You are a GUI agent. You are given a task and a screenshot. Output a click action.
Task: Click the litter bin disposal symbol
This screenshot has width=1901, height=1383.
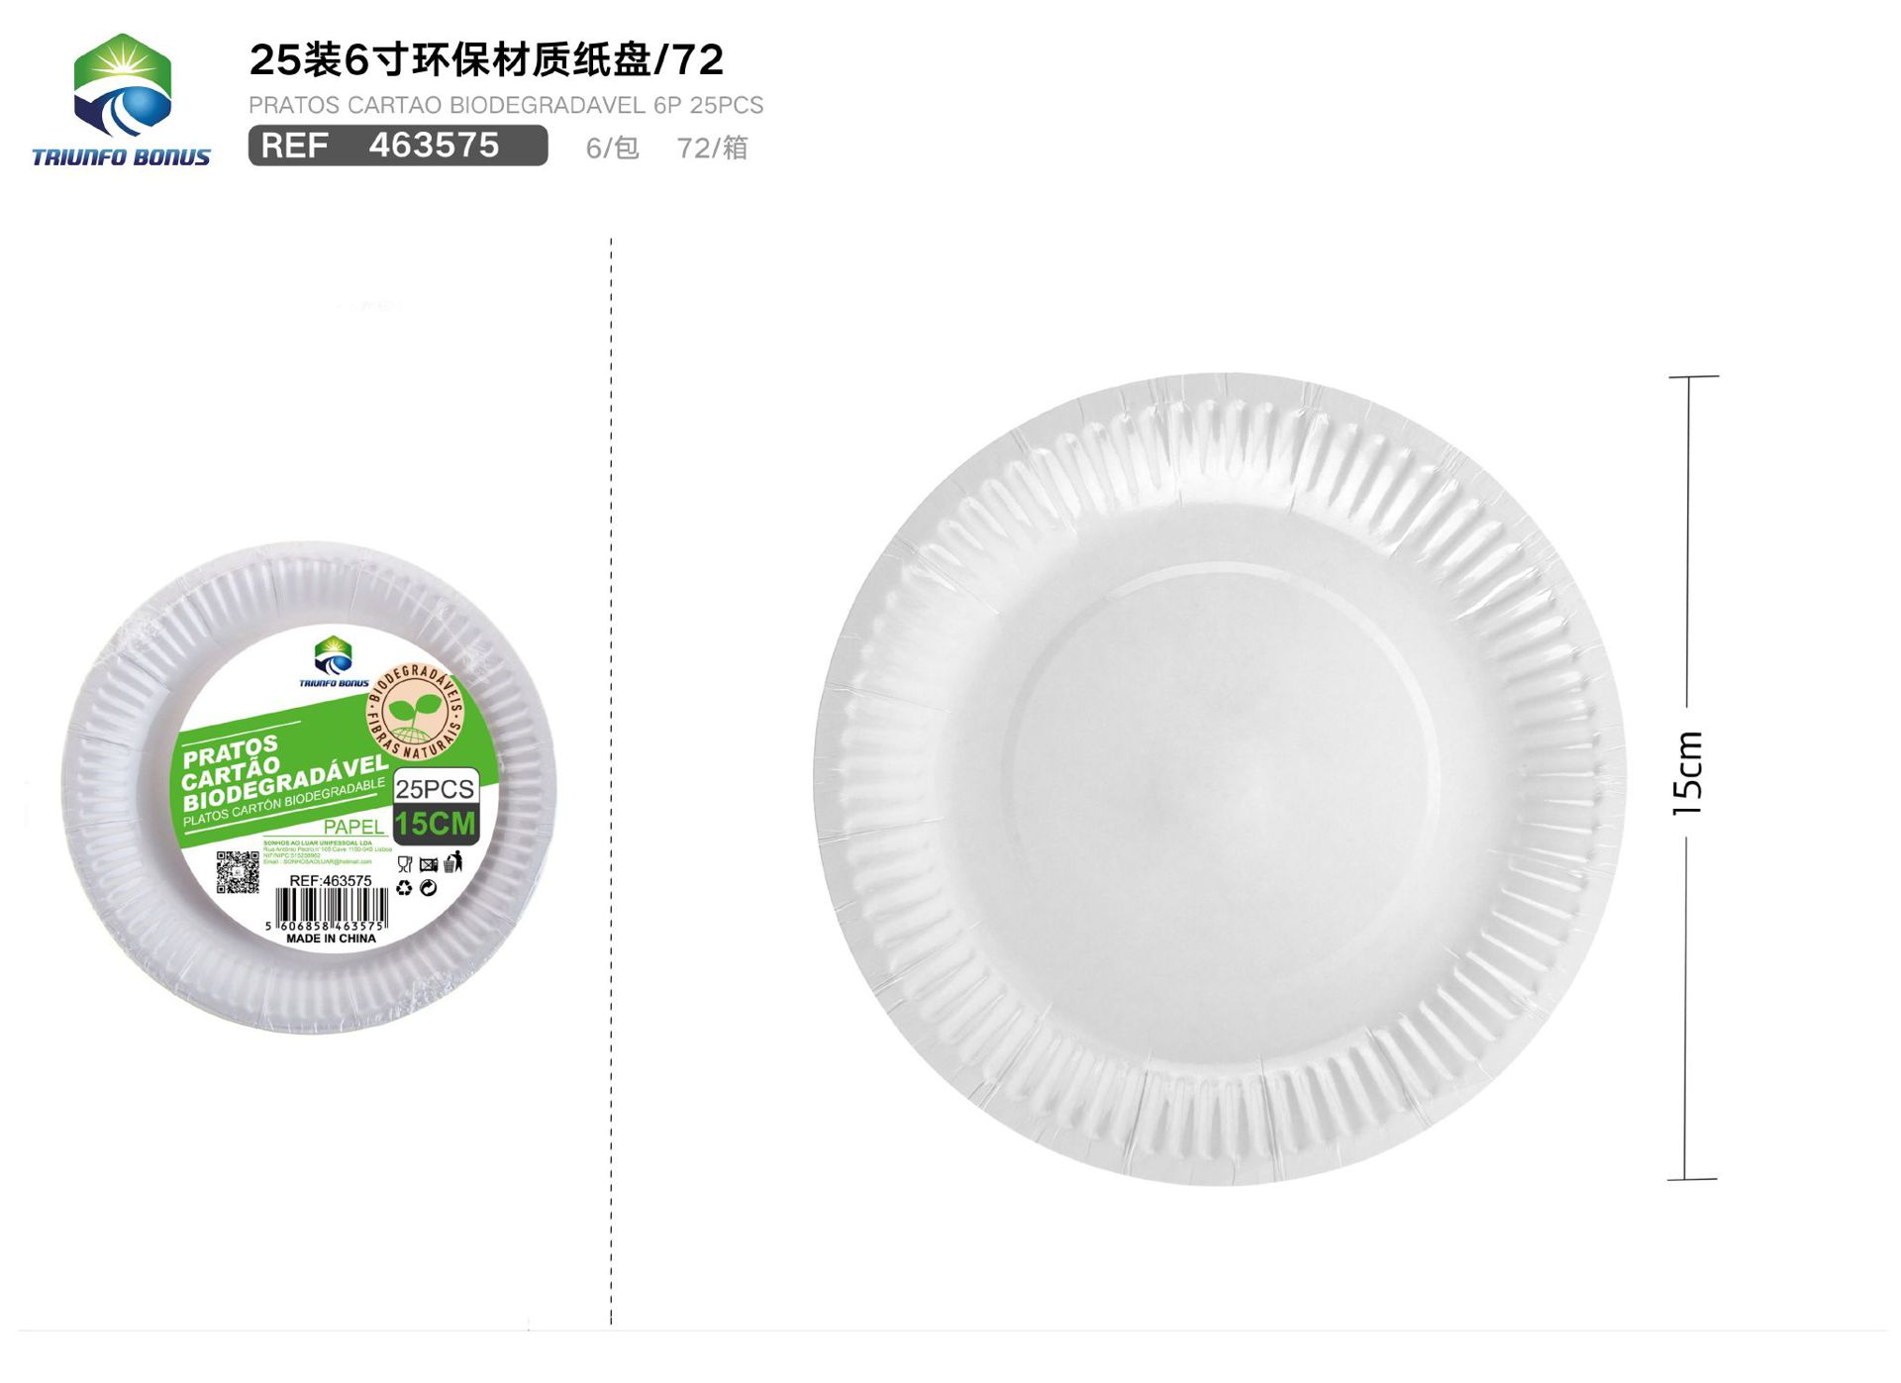pos(453,863)
